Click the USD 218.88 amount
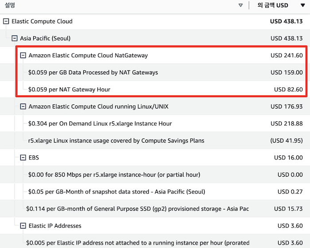310x248 pixels. tap(287, 124)
